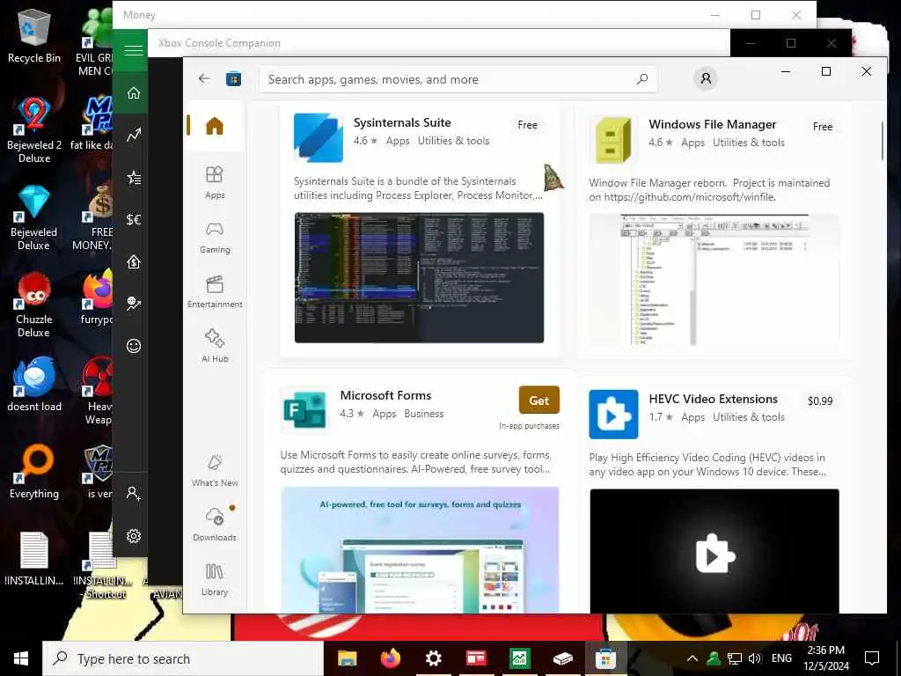Open the Apps section in the Store sidebar
901x676 pixels.
tap(215, 182)
